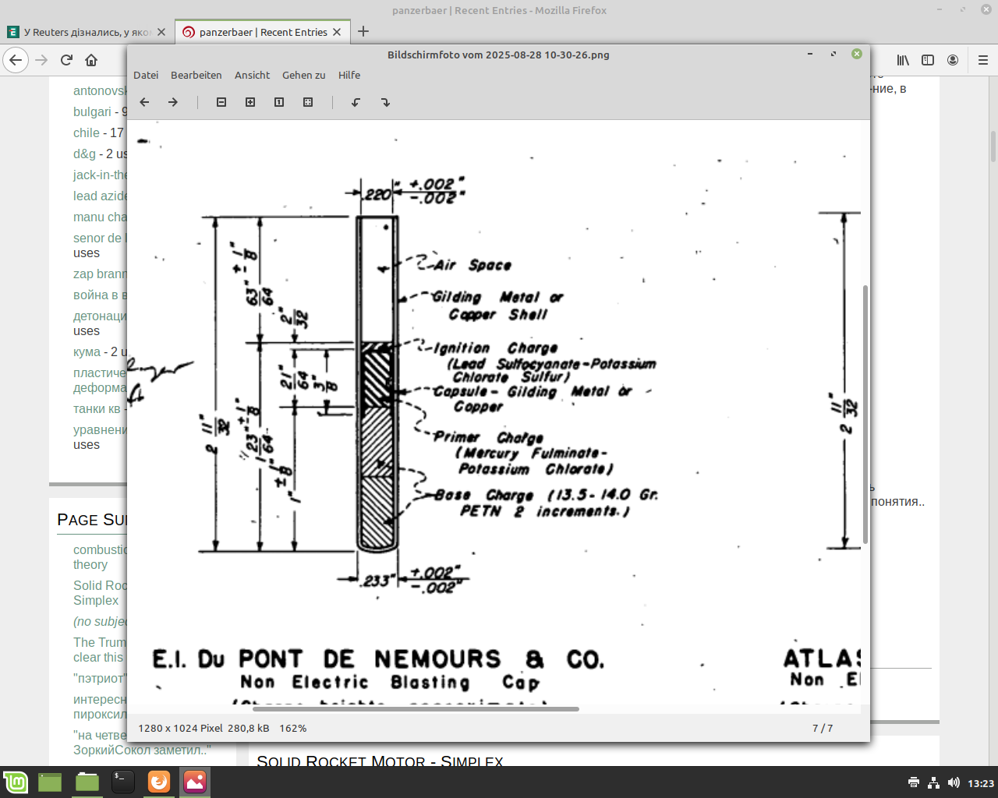
Task: Open network tray icon
Action: [x=933, y=783]
